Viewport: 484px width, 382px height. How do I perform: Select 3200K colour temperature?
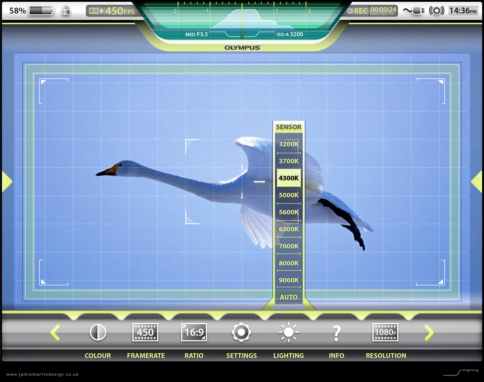point(289,144)
